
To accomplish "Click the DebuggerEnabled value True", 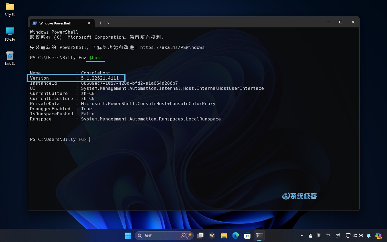I will tap(87, 109).
